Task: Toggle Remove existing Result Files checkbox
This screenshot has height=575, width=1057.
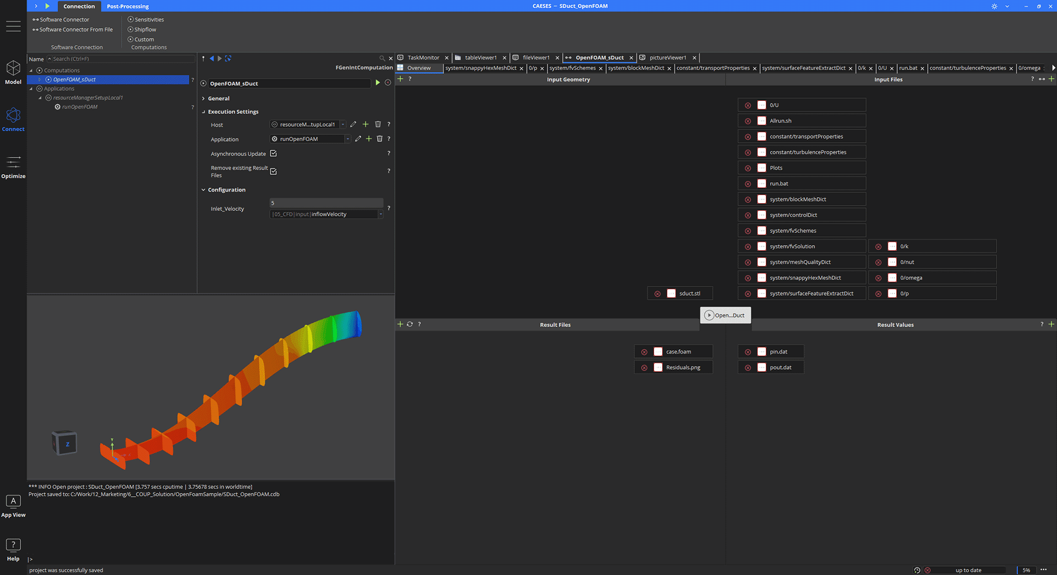Action: point(273,171)
